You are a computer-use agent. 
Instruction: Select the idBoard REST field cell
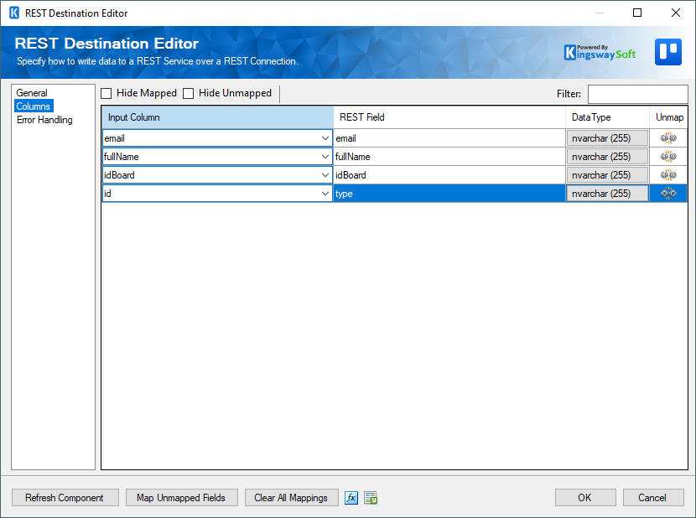click(x=449, y=175)
